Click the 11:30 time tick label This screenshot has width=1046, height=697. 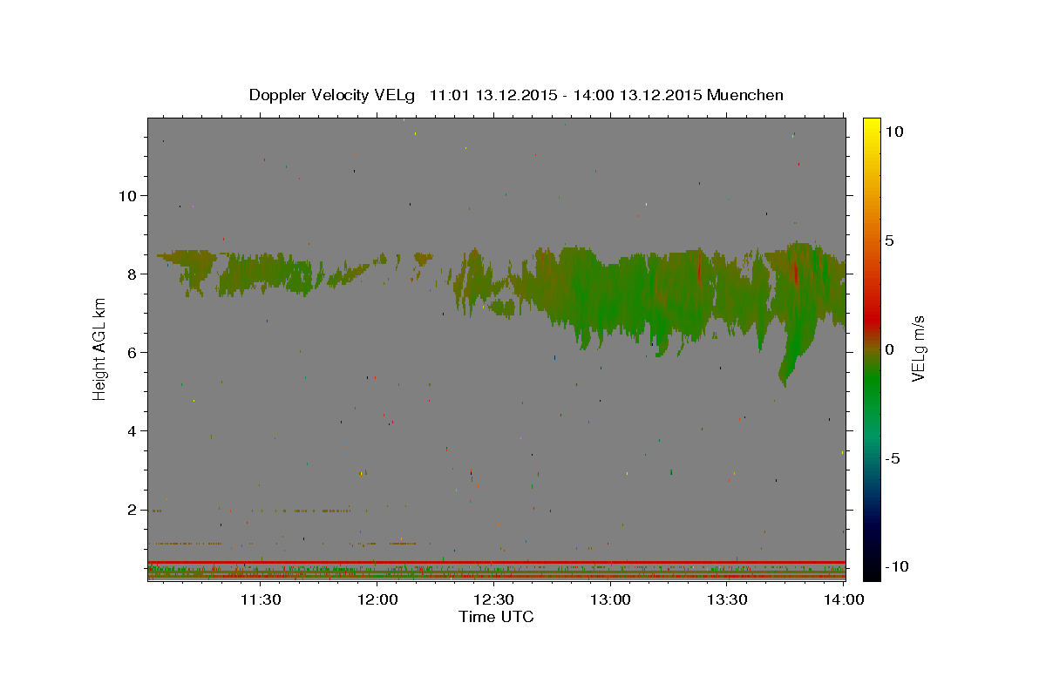pyautogui.click(x=261, y=599)
